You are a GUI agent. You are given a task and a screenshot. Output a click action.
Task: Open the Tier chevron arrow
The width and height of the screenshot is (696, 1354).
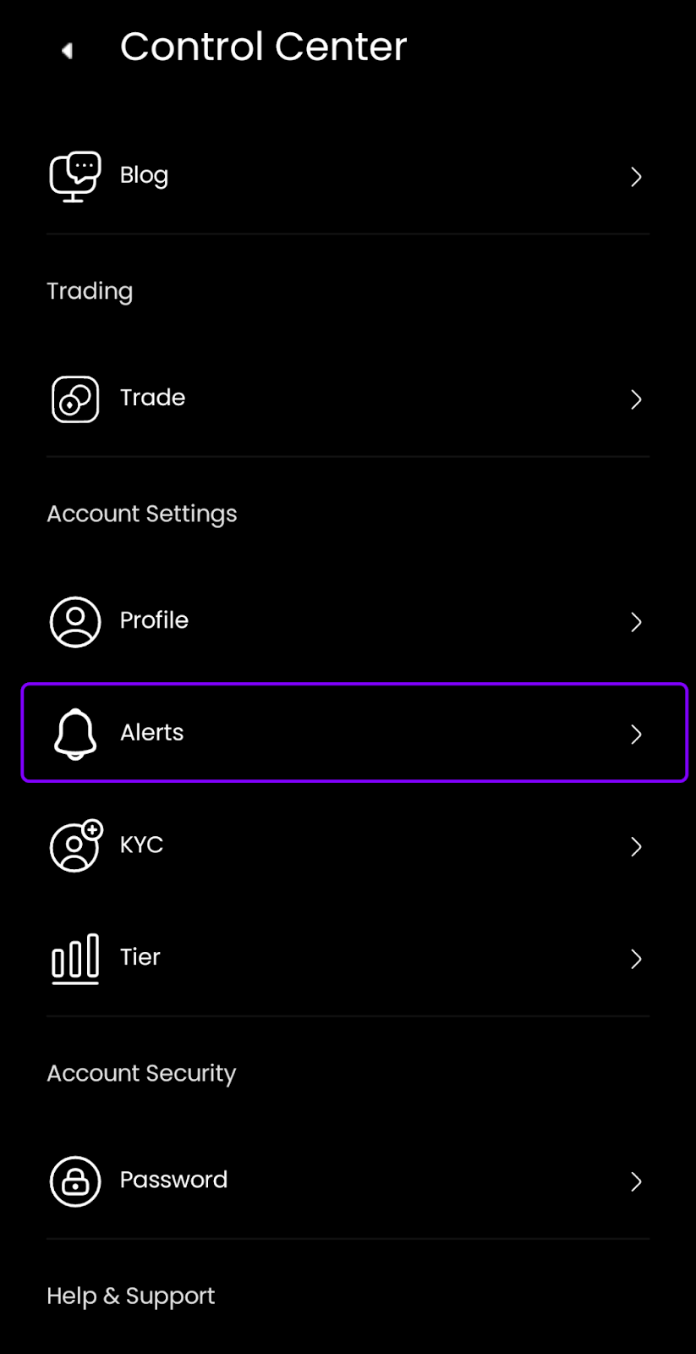[636, 959]
